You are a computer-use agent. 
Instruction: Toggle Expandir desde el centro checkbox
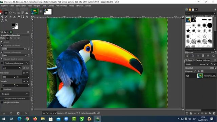pos(2,59)
